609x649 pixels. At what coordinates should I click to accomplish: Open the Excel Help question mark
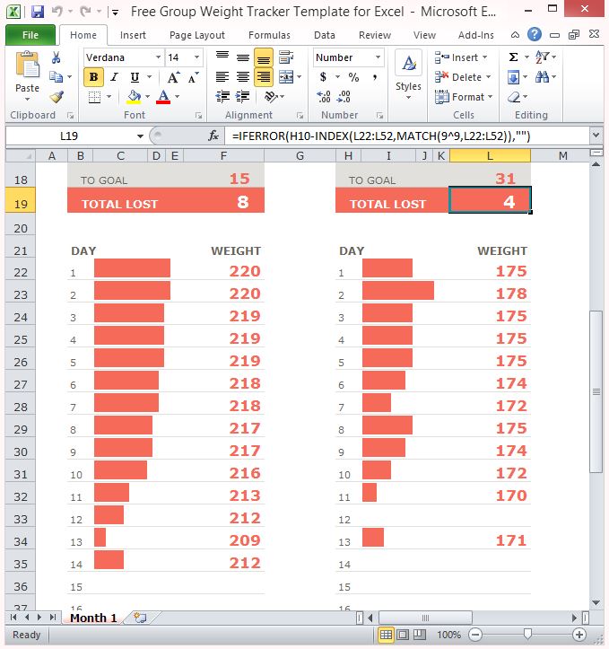[535, 35]
